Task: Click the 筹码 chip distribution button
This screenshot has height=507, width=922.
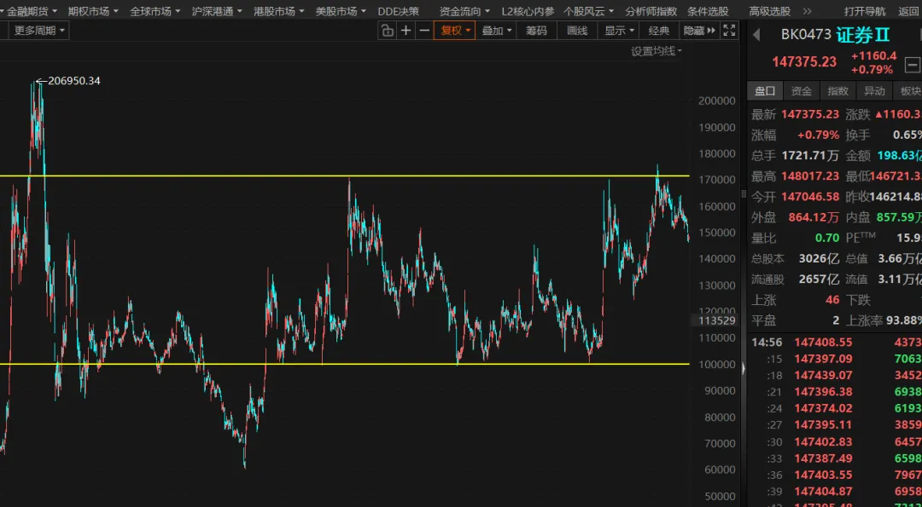Action: tap(536, 31)
